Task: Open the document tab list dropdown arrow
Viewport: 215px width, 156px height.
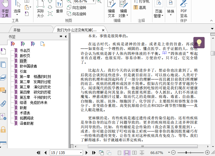Action: coord(212,29)
